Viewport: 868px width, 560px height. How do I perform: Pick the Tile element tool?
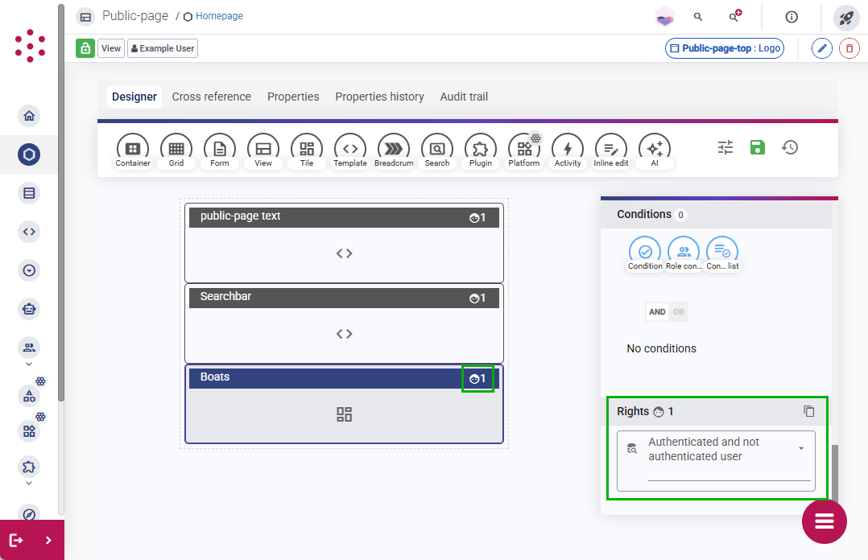pyautogui.click(x=307, y=150)
